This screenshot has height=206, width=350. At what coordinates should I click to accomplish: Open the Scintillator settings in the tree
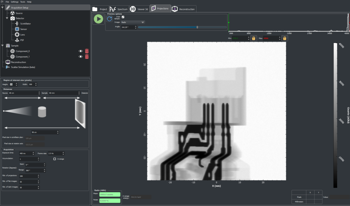26,24
